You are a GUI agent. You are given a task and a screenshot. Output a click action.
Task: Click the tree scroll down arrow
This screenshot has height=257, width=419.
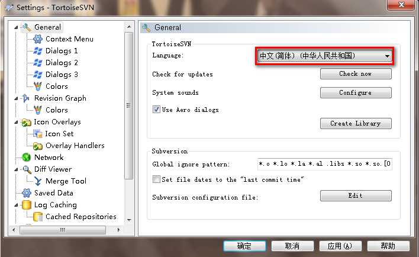click(x=129, y=220)
